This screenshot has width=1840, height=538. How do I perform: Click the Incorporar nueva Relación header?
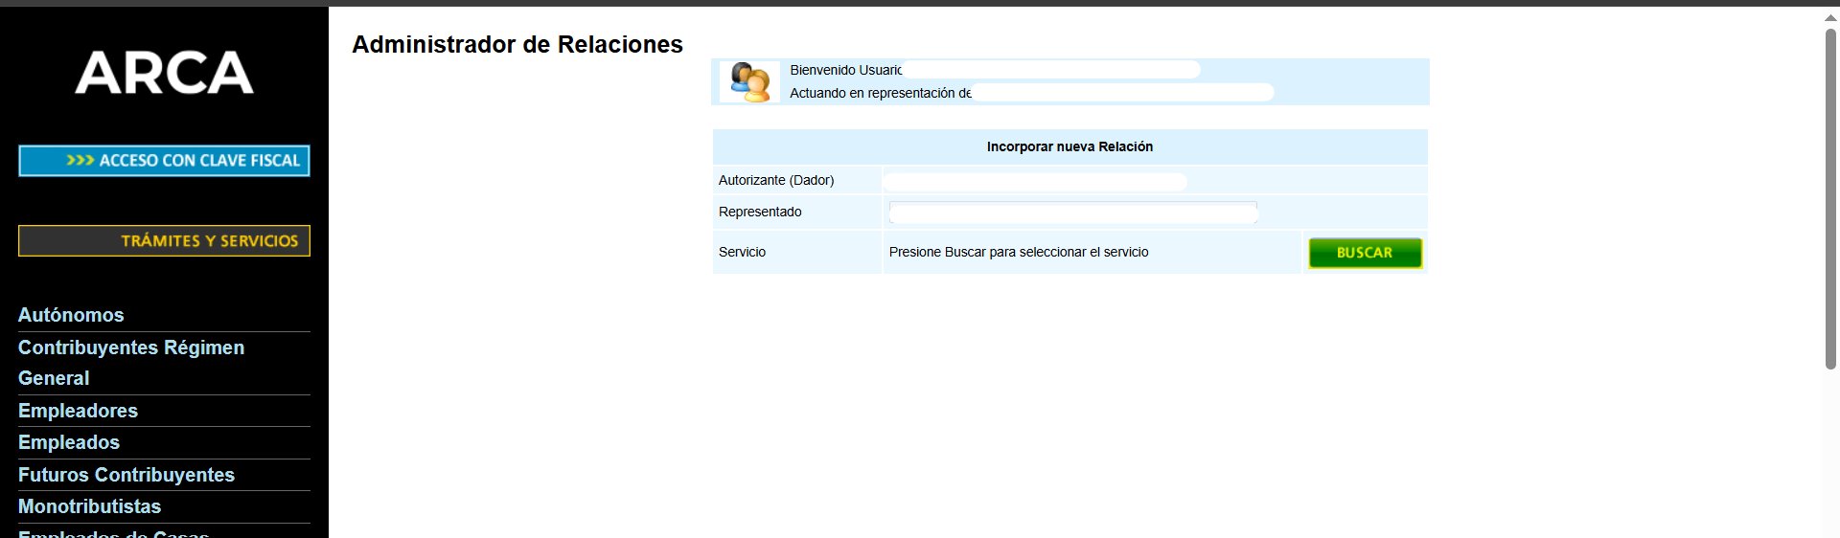tap(1069, 146)
